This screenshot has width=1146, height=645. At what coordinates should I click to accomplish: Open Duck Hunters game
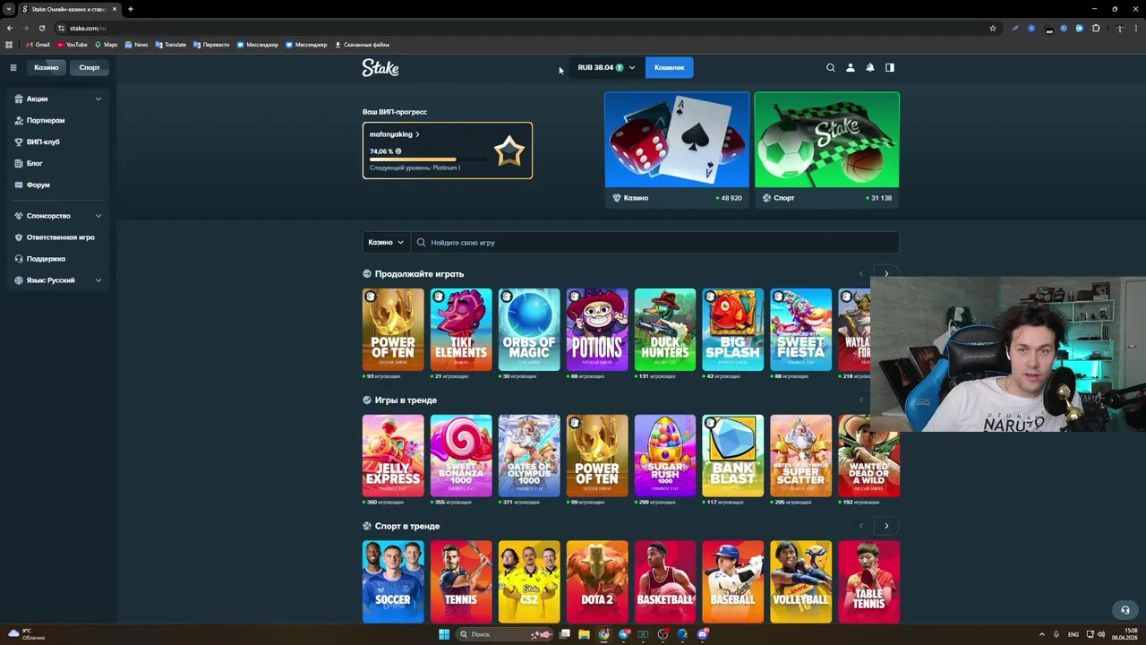(x=665, y=330)
